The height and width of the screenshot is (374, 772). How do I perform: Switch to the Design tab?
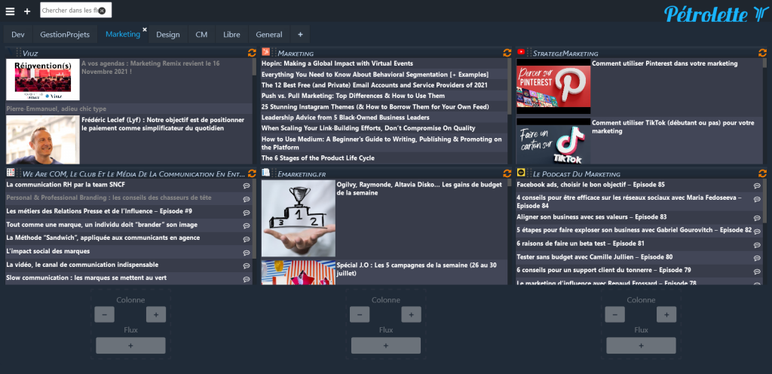coord(167,35)
